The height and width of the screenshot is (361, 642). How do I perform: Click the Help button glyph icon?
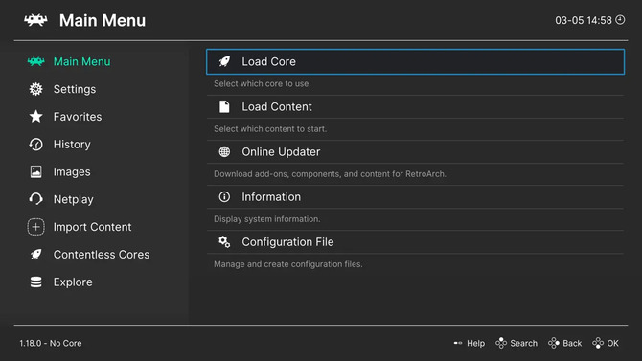(458, 343)
